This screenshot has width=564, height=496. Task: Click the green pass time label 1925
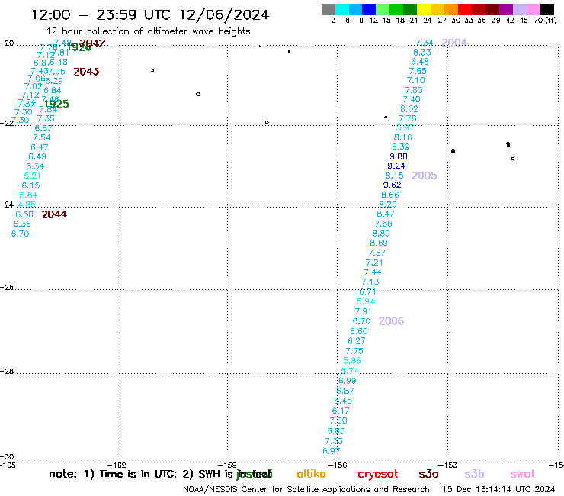pyautogui.click(x=56, y=104)
